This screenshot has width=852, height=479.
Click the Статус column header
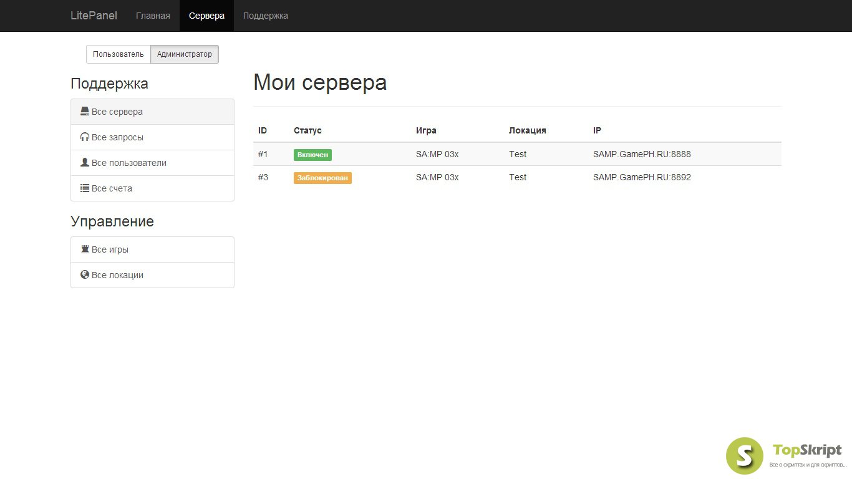tap(307, 130)
